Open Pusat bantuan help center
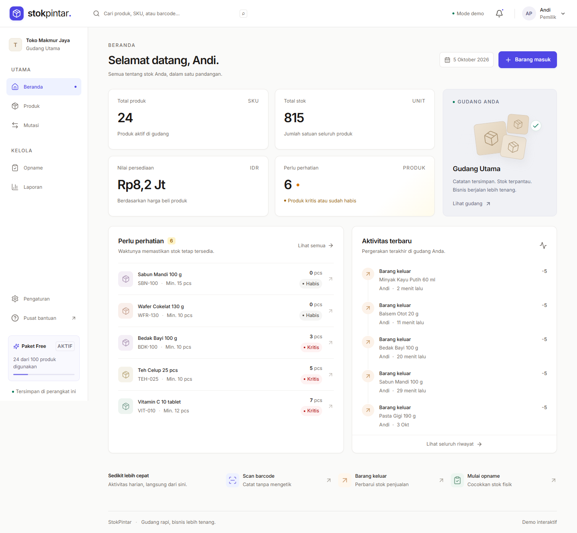 (44, 318)
